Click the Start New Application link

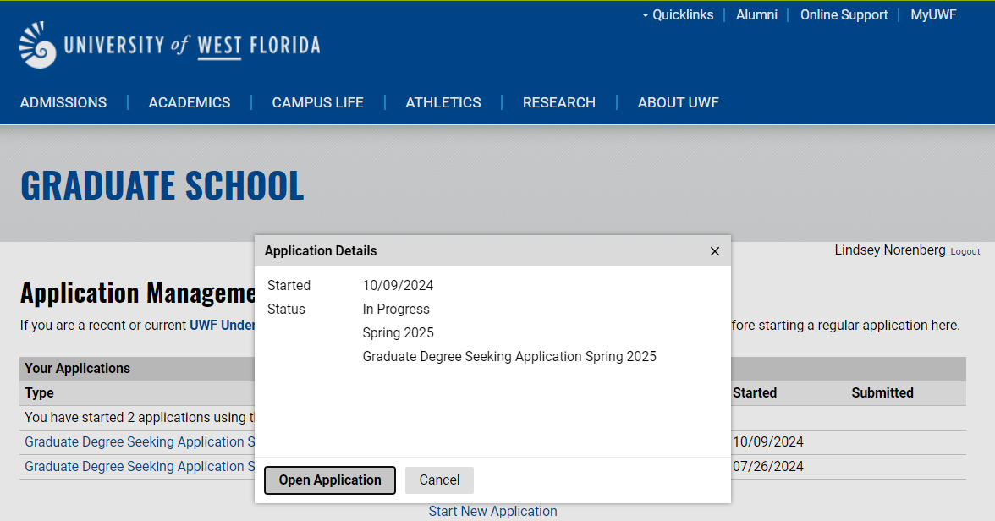(492, 512)
